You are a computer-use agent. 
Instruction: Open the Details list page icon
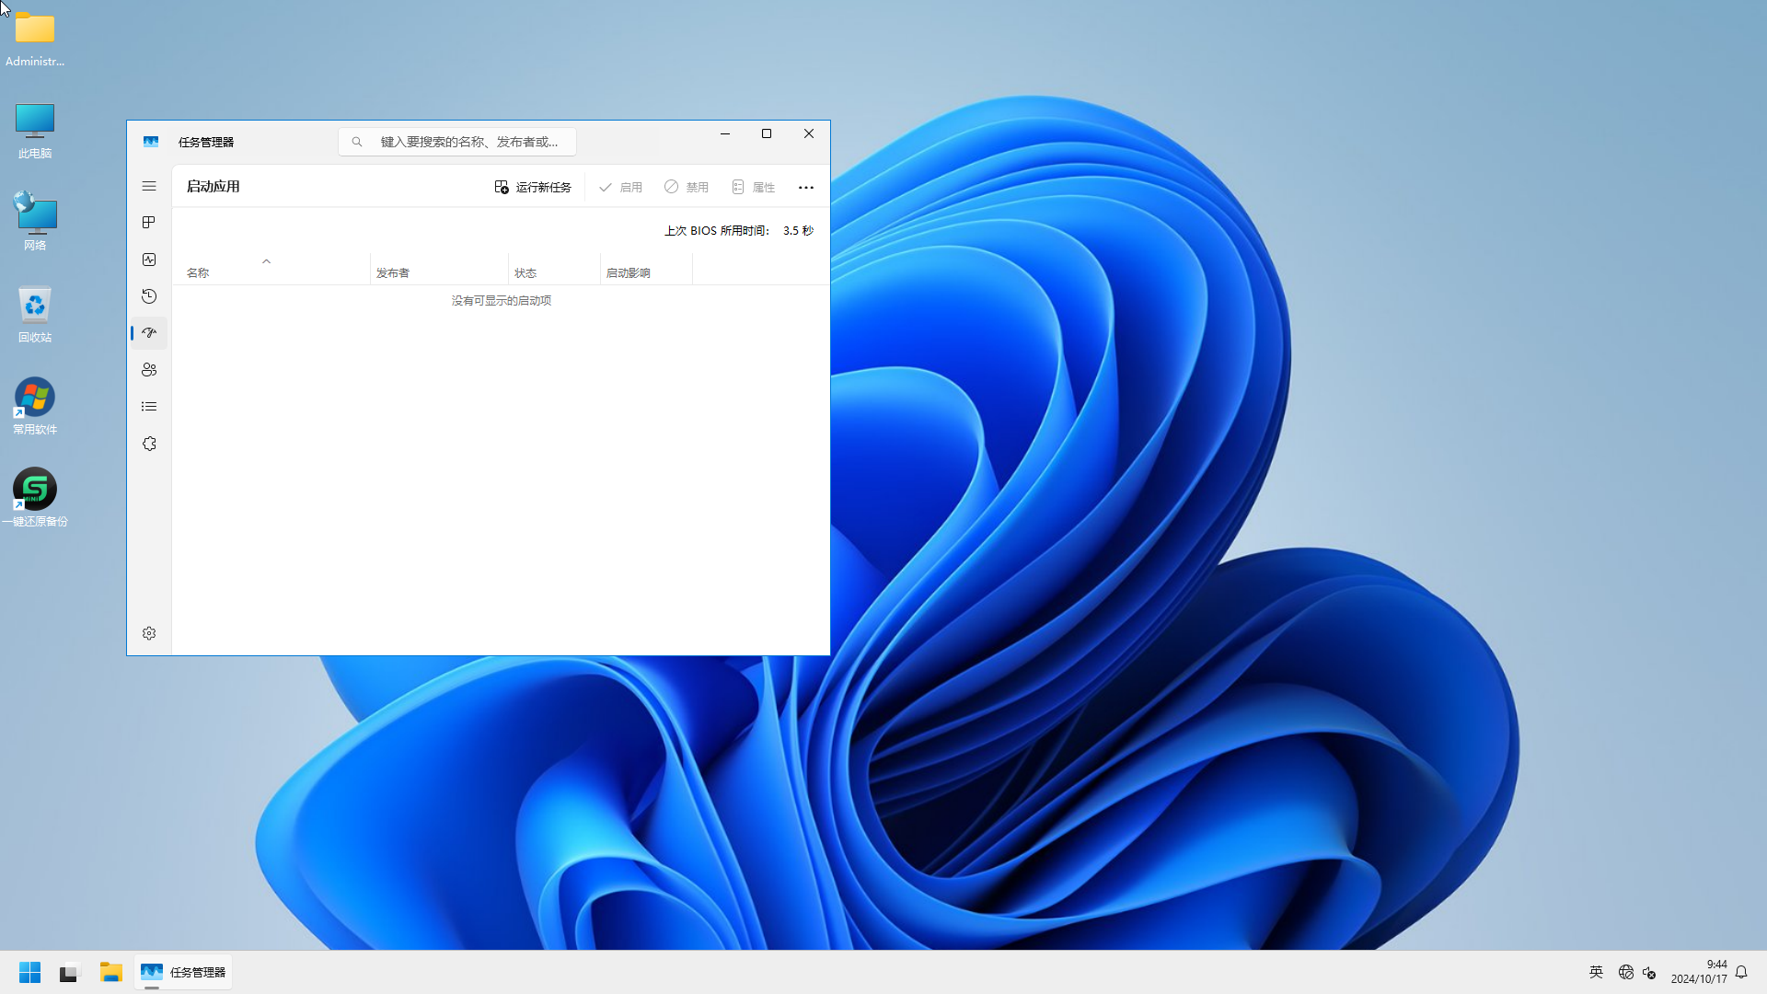[149, 407]
